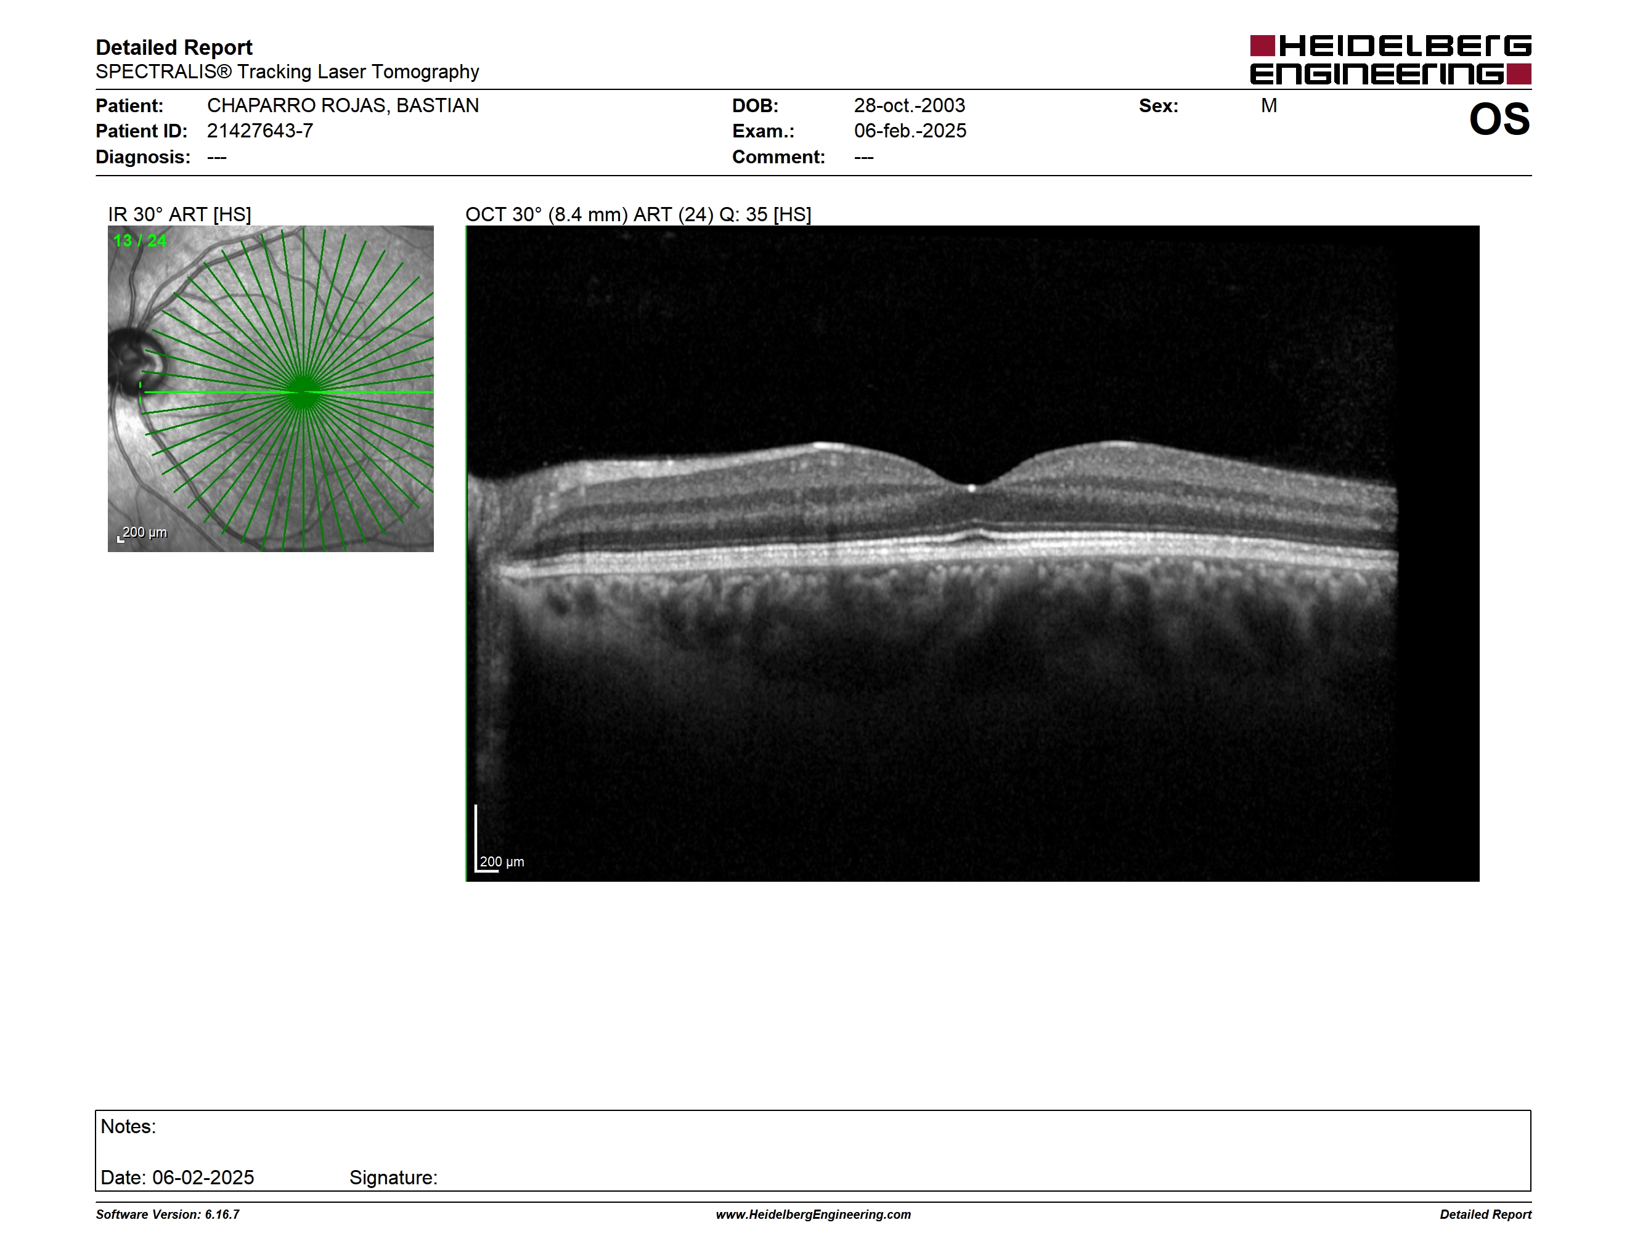1627x1257 pixels.
Task: Click 'SPECTRALIS® Tracking Laser Tomography' subtitle
Action: (287, 72)
